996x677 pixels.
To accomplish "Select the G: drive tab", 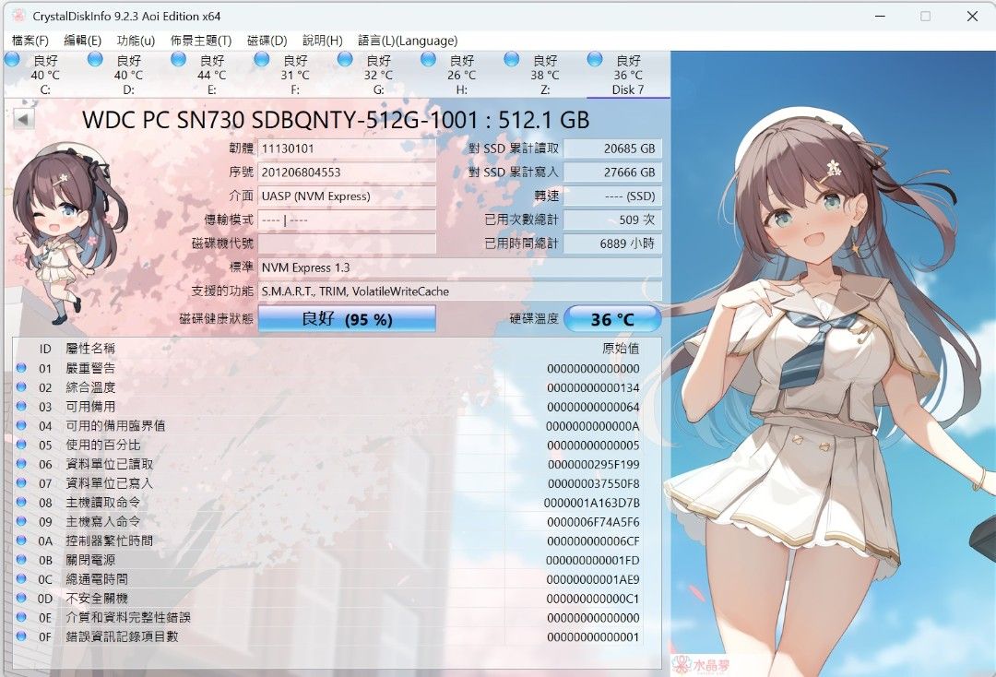I will pos(378,75).
